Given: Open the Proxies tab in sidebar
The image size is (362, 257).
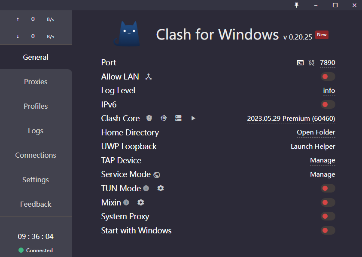Looking at the screenshot, I should [x=36, y=82].
